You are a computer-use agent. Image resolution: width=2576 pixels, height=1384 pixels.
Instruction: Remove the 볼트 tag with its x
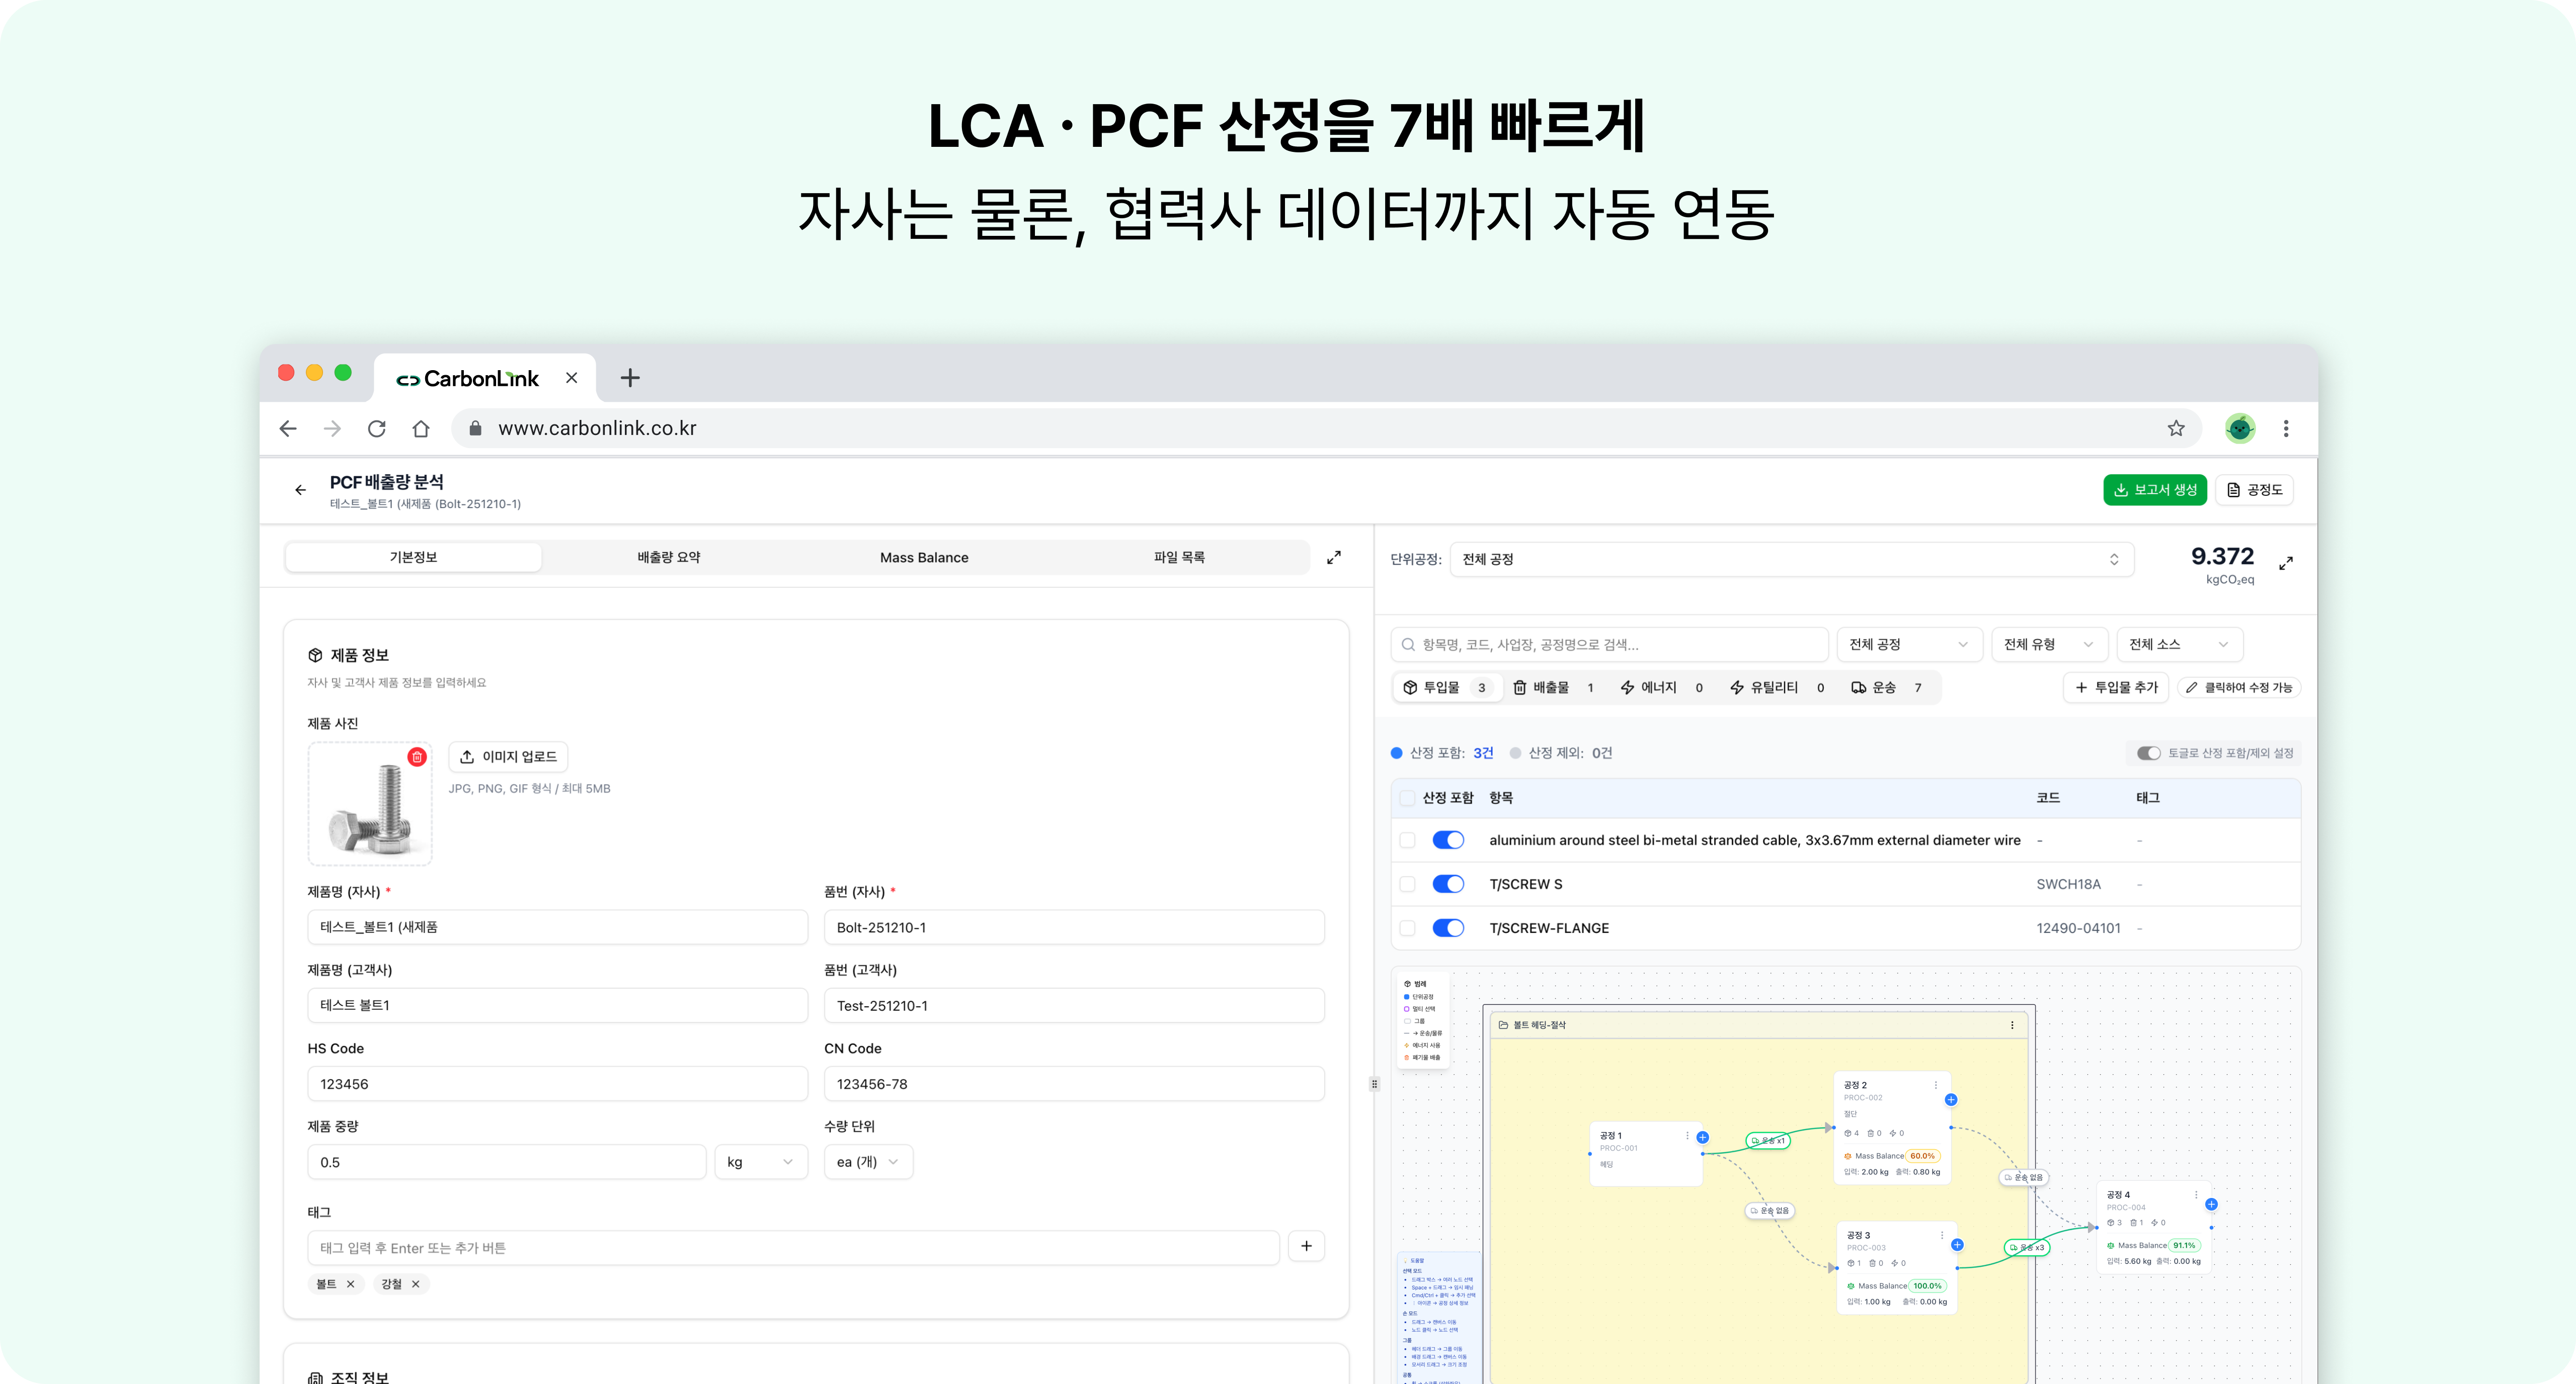click(x=350, y=1284)
